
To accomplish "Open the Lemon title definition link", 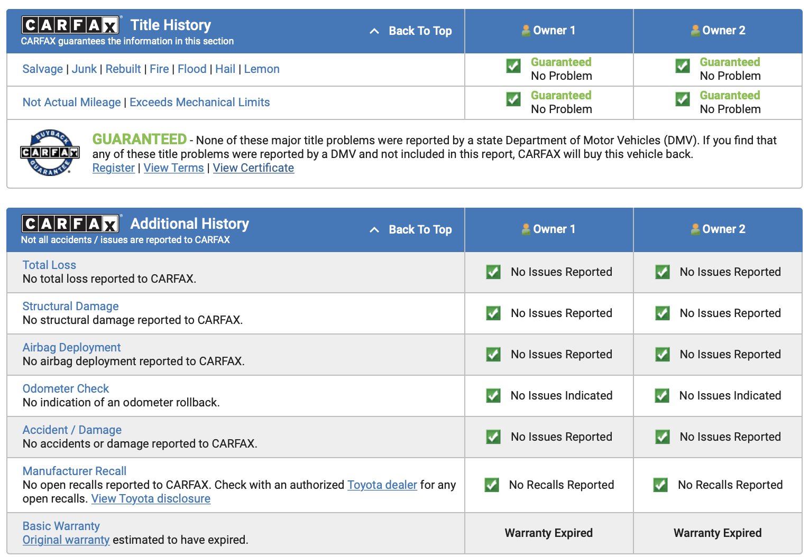I will pos(262,69).
